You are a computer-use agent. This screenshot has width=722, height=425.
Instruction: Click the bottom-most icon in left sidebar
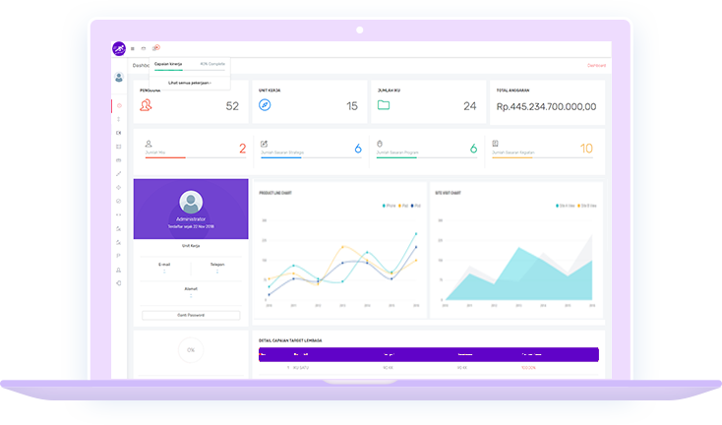(x=119, y=282)
